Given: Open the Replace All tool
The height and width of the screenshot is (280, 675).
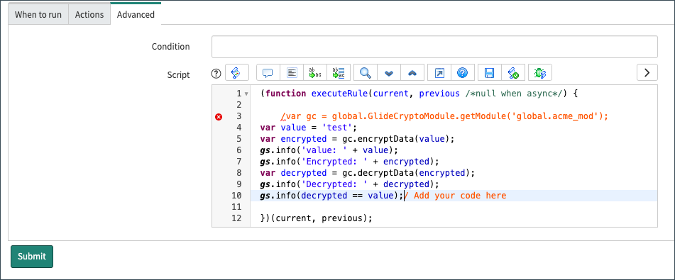Looking at the screenshot, I should (x=339, y=73).
